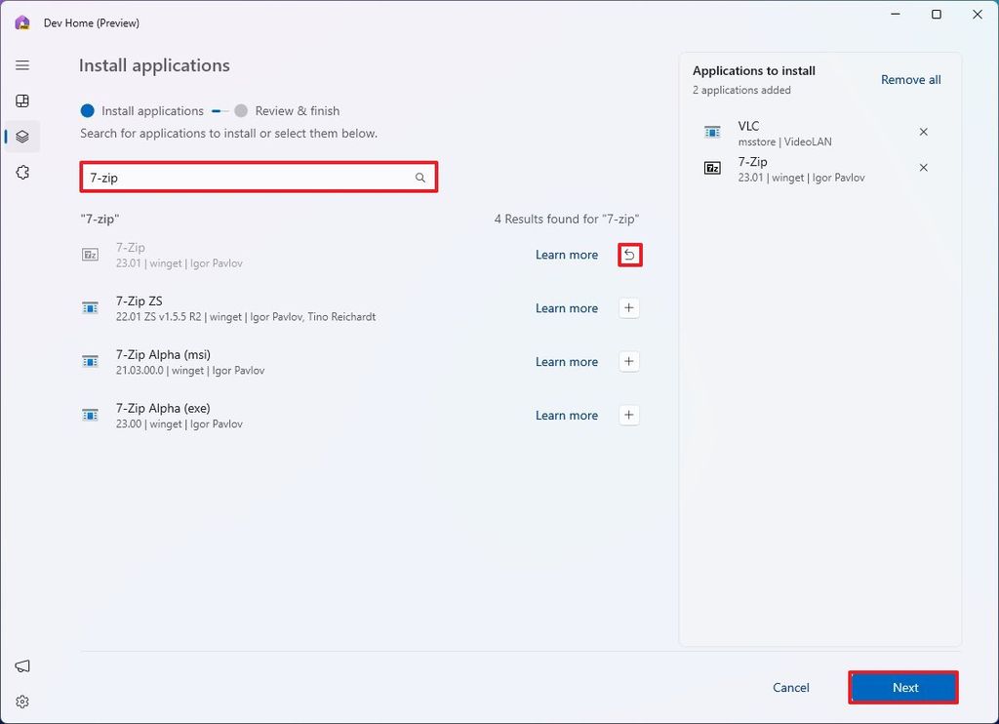Open the feedback megaphone at bottom sidebar
This screenshot has width=999, height=724.
pyautogui.click(x=21, y=665)
